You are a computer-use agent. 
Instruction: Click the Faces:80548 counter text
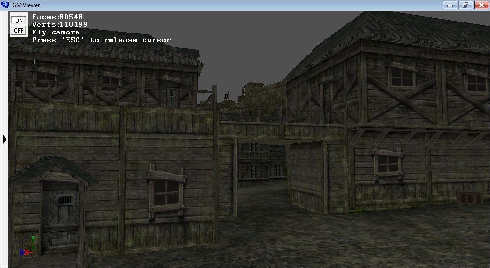[57, 17]
